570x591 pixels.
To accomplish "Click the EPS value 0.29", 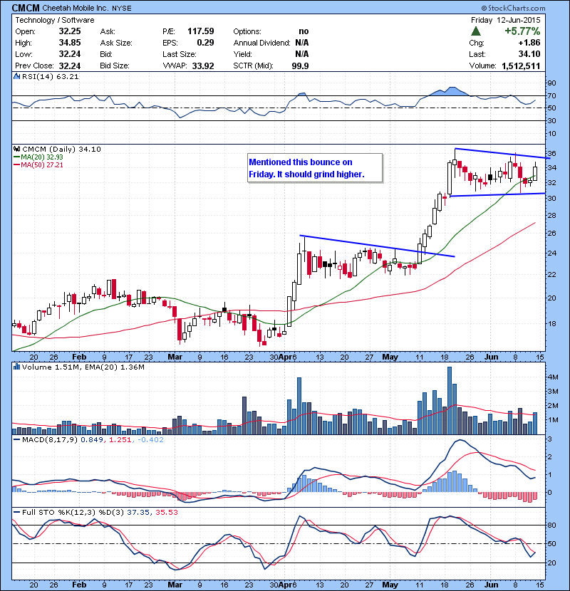I will [206, 43].
